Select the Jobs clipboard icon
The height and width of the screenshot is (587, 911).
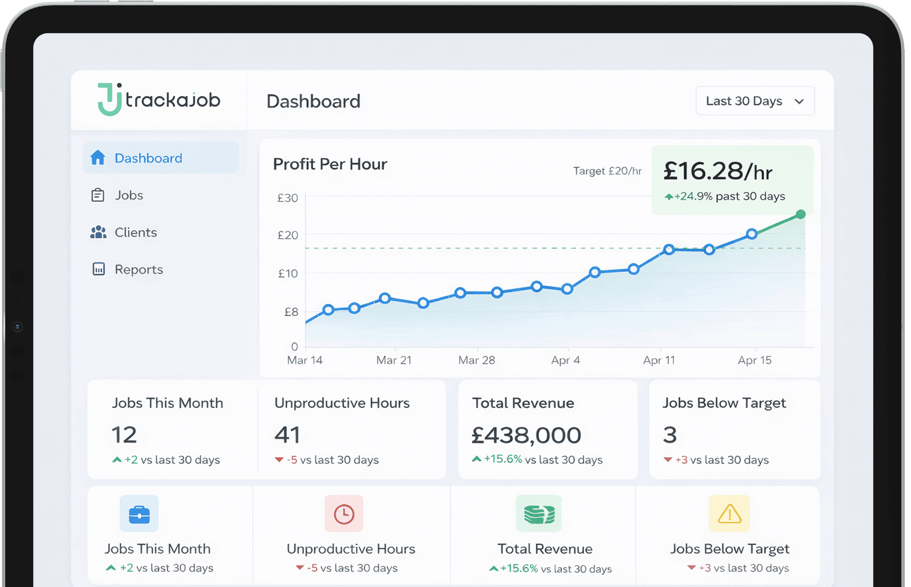[97, 195]
